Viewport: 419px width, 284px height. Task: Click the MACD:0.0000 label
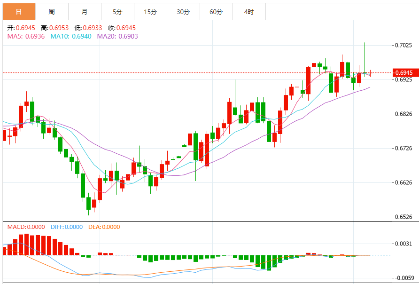click(26, 227)
